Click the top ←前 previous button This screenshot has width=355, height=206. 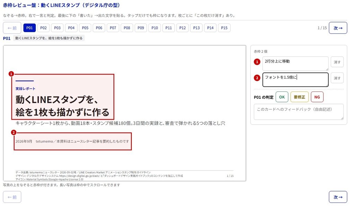pos(12,28)
